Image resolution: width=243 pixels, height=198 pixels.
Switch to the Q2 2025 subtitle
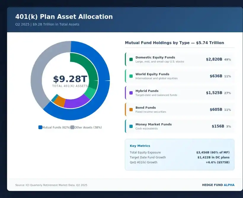47,24
